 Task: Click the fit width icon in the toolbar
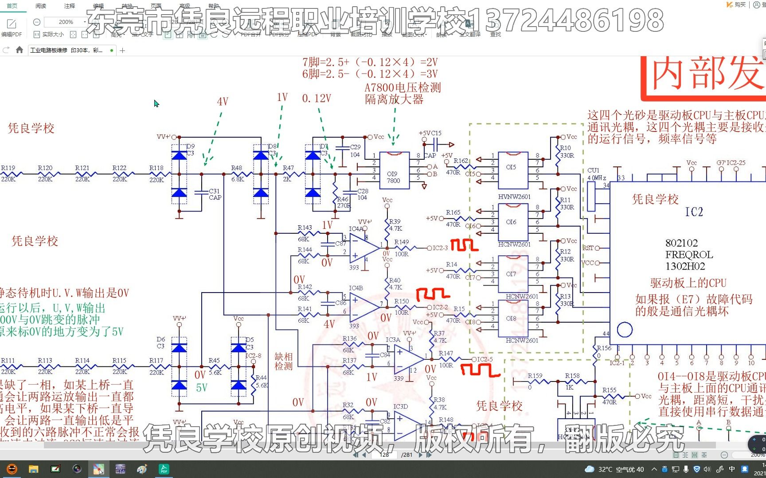[85, 34]
